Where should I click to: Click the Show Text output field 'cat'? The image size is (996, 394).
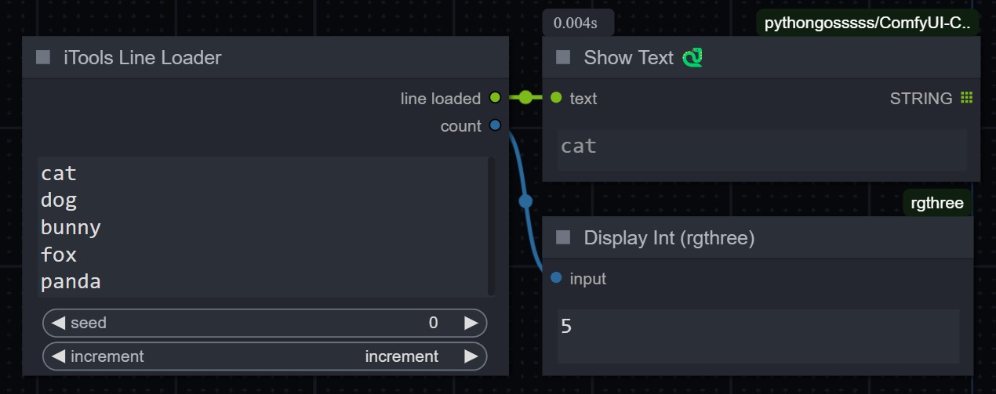(762, 150)
